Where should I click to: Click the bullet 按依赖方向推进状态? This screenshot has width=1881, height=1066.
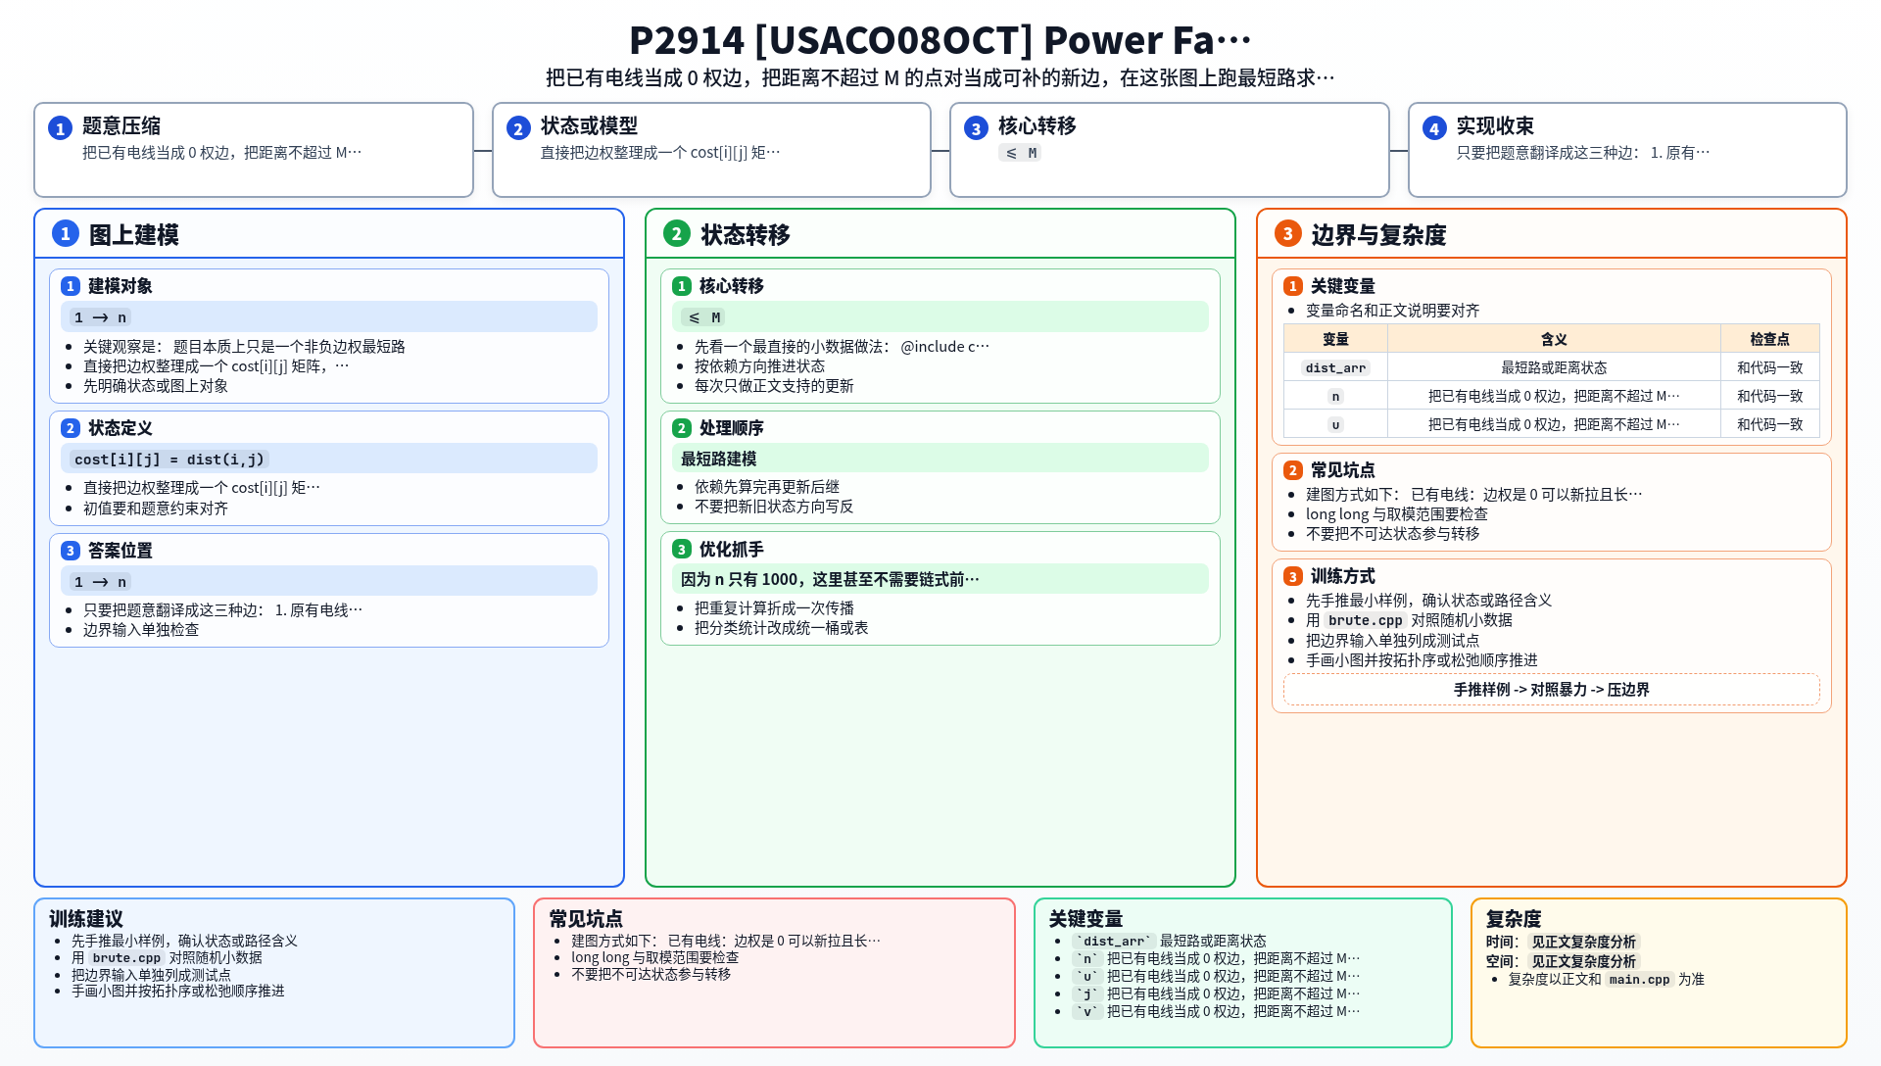point(759,366)
